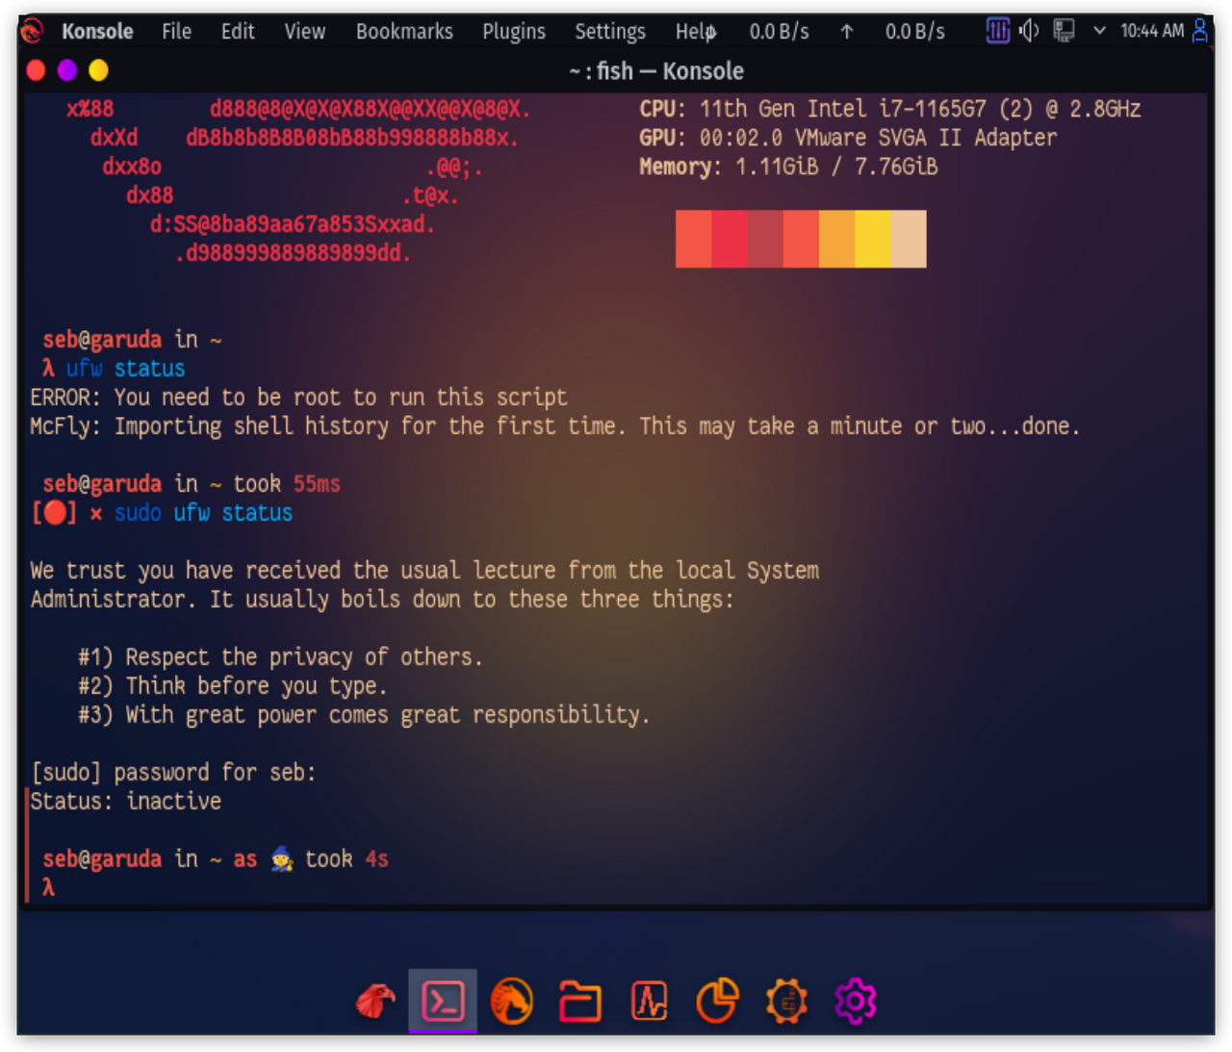Open the system monitor pulse icon

[x=650, y=1002]
